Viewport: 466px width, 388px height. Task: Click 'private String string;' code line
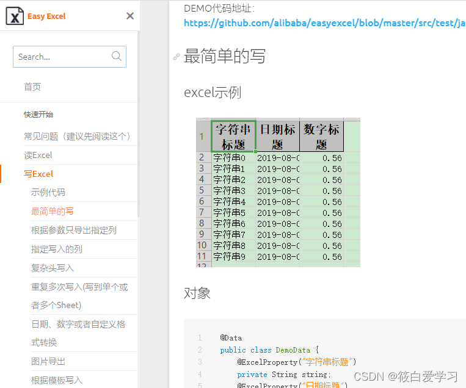click(284, 375)
